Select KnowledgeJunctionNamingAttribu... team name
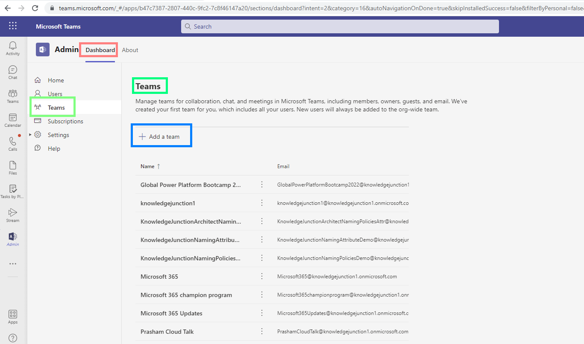 pos(190,240)
